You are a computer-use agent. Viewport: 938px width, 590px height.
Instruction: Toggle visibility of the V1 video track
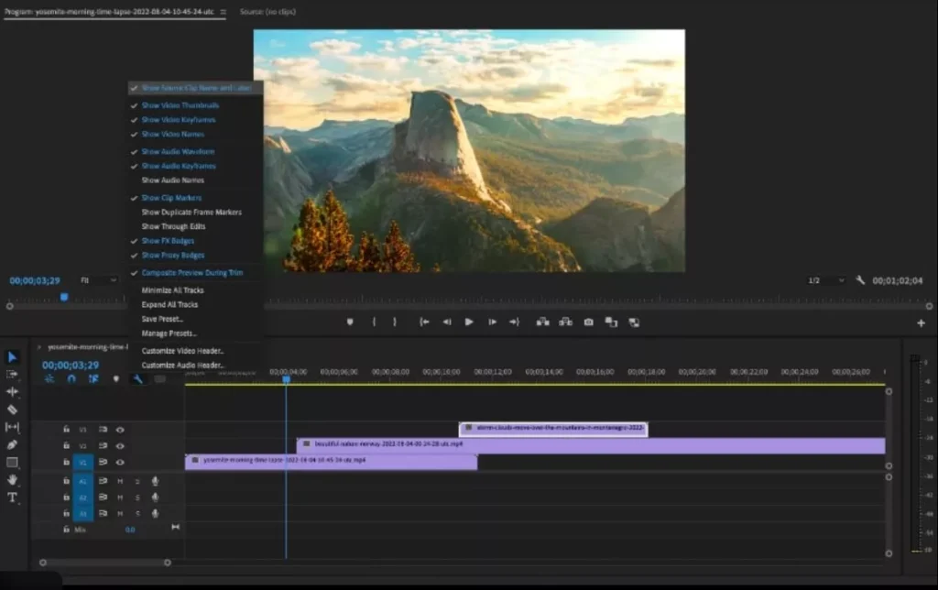coord(119,462)
